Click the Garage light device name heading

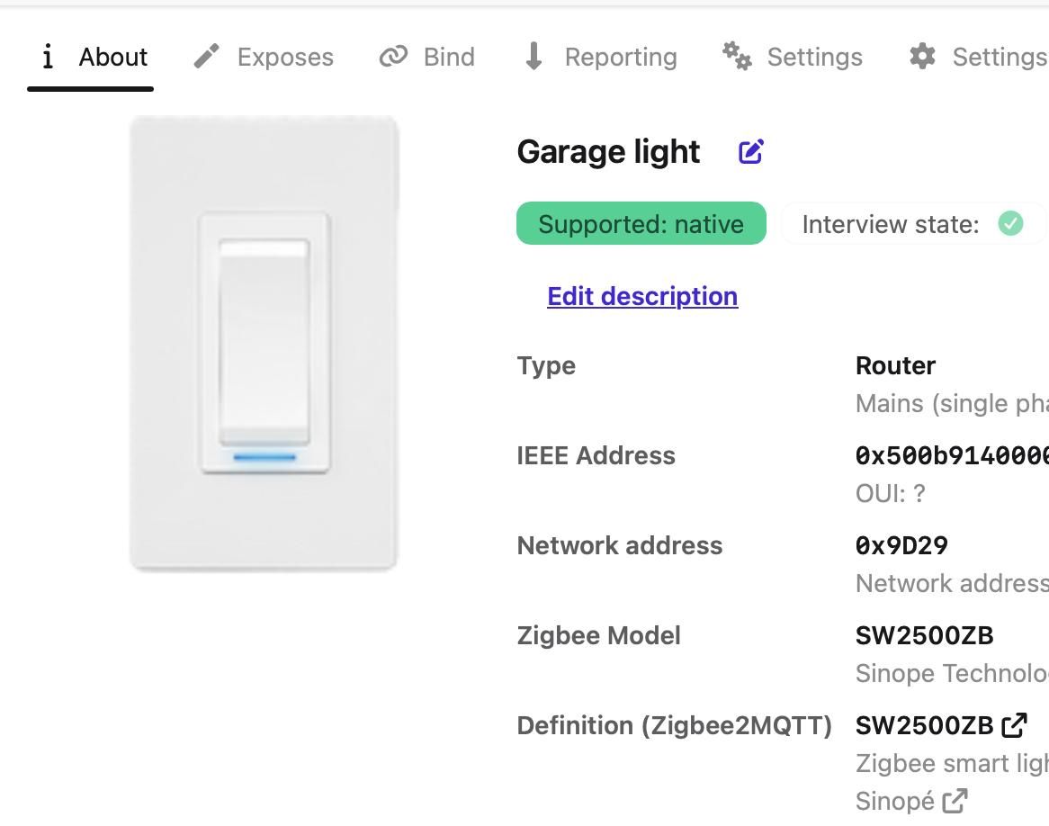pos(608,152)
